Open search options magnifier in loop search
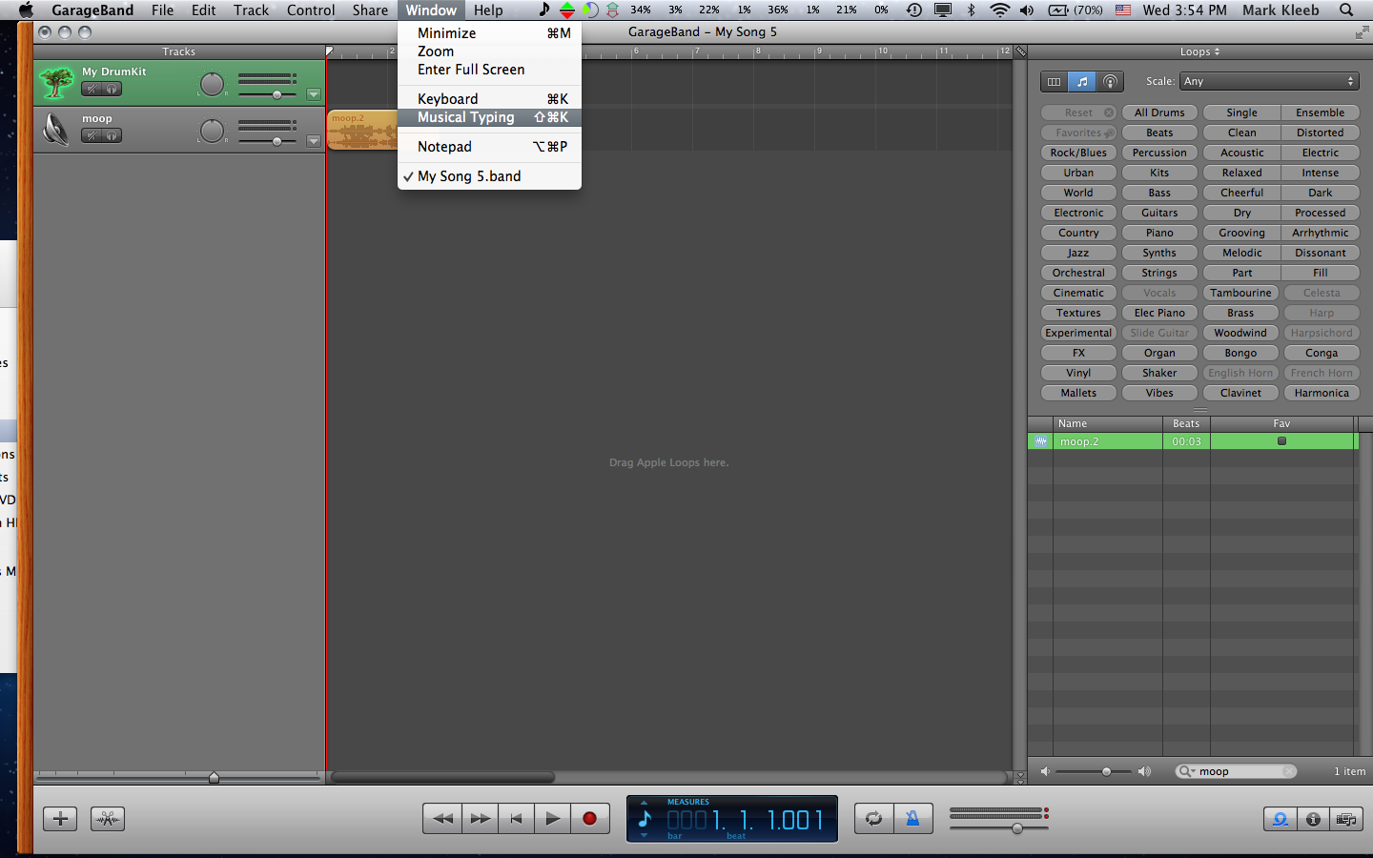1373x858 pixels. click(x=1187, y=771)
